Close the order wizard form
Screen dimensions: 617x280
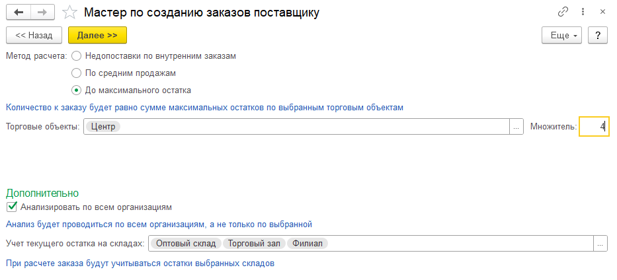(x=602, y=12)
